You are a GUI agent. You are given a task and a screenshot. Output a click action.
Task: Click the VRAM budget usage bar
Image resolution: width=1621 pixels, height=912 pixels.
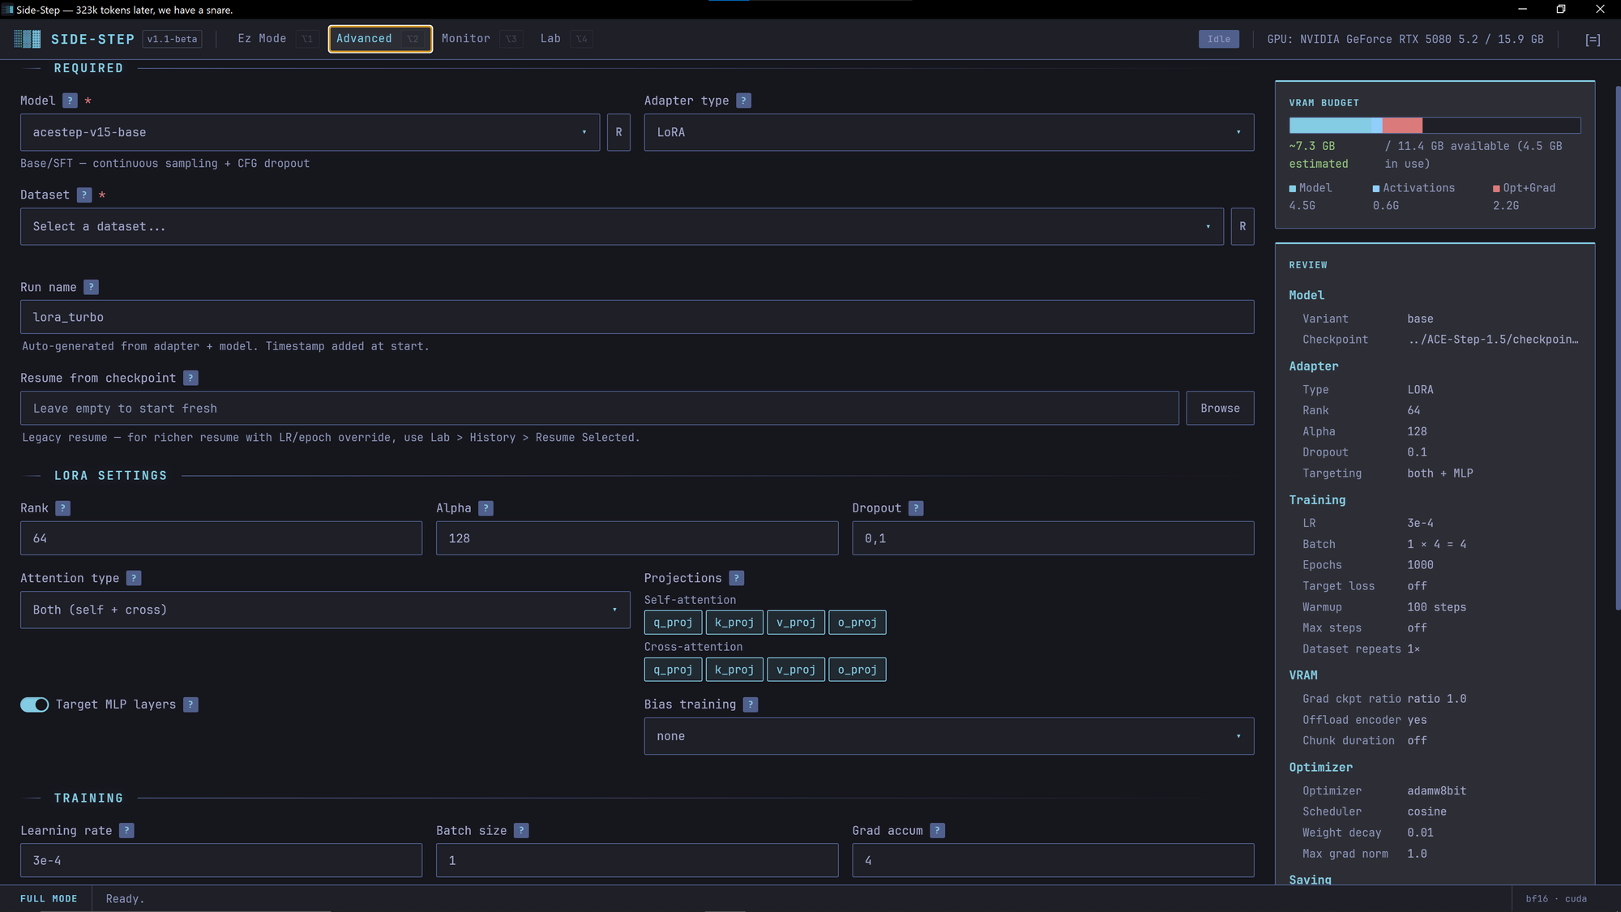pyautogui.click(x=1434, y=126)
